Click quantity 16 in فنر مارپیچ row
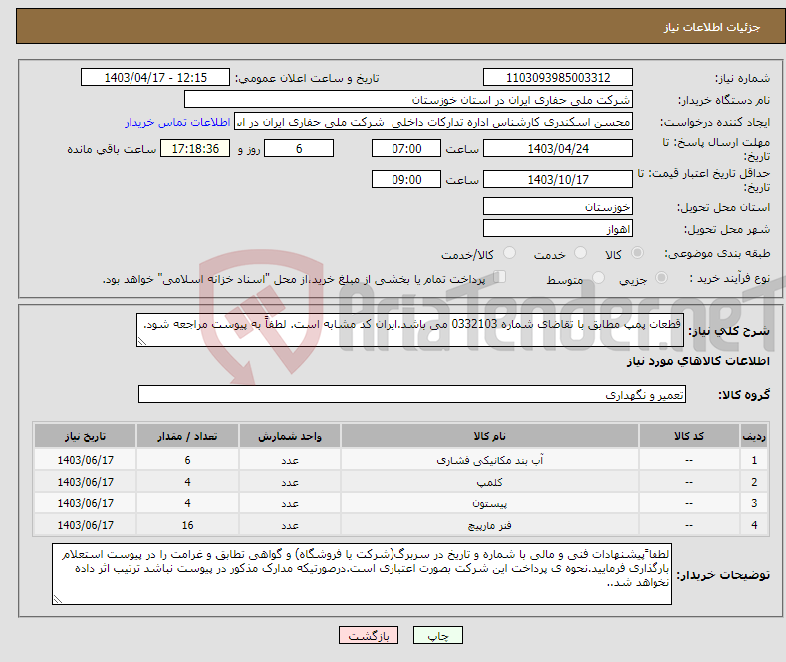Screen dimensions: 786x662 (187, 525)
